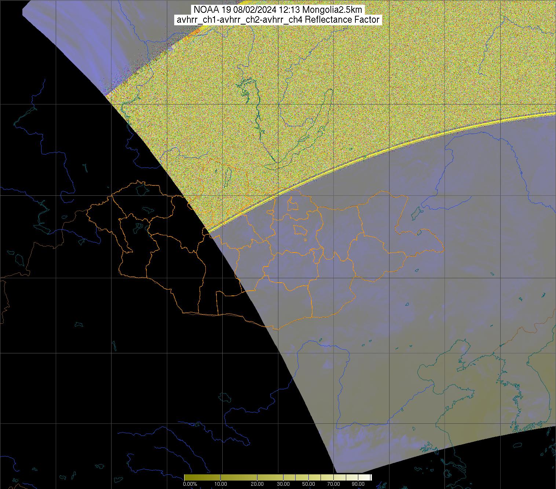Viewport: 556px width, 489px height.
Task: Click the 50.00 colorbar tick label
Action: [308, 484]
